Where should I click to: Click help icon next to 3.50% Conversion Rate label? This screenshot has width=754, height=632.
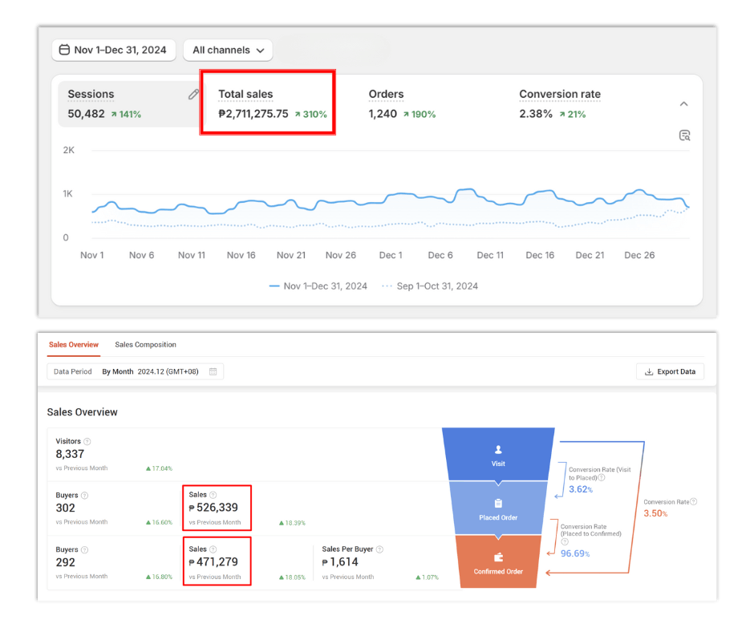click(694, 502)
